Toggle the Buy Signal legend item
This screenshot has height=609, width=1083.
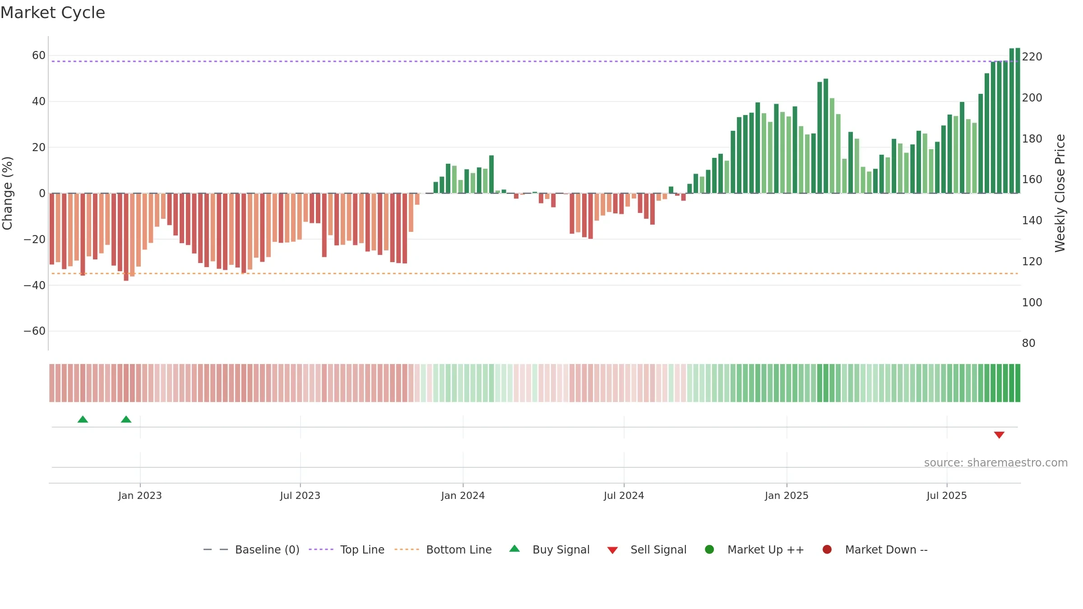[x=549, y=549]
